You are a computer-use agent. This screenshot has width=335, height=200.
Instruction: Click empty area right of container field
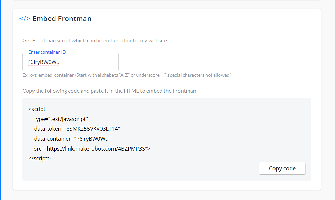pos(214,62)
